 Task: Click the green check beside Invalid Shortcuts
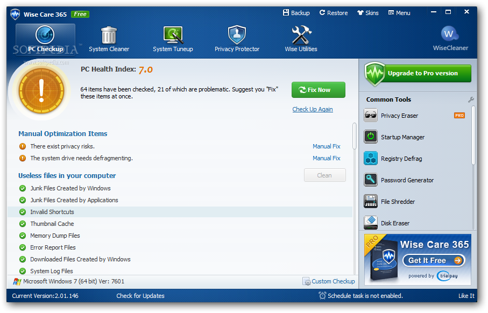click(x=23, y=212)
